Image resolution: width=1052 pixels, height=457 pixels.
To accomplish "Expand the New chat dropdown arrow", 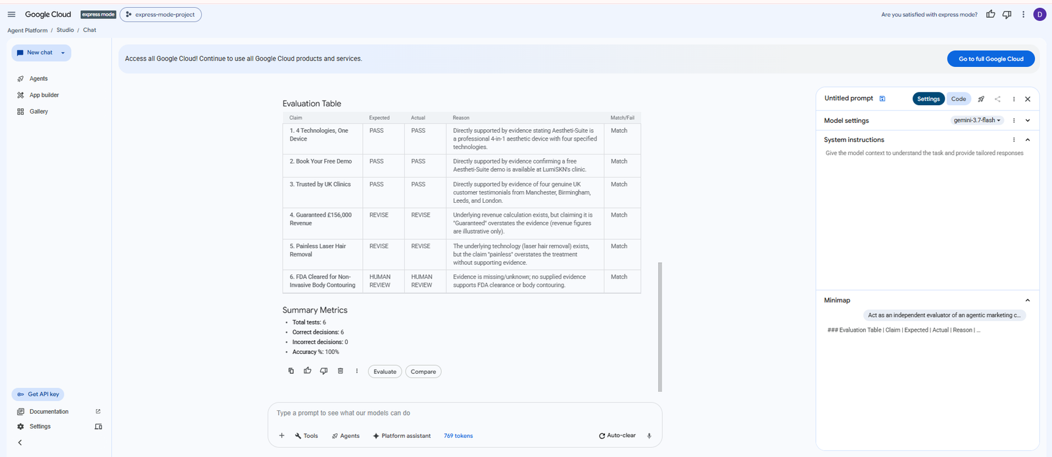I will [63, 53].
